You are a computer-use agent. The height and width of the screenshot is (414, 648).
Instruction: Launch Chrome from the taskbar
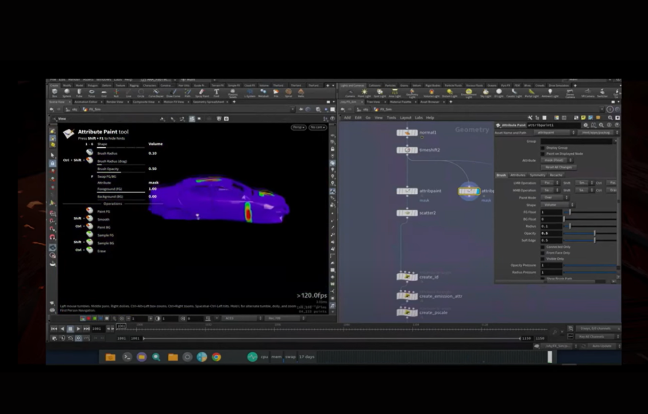[x=216, y=356]
